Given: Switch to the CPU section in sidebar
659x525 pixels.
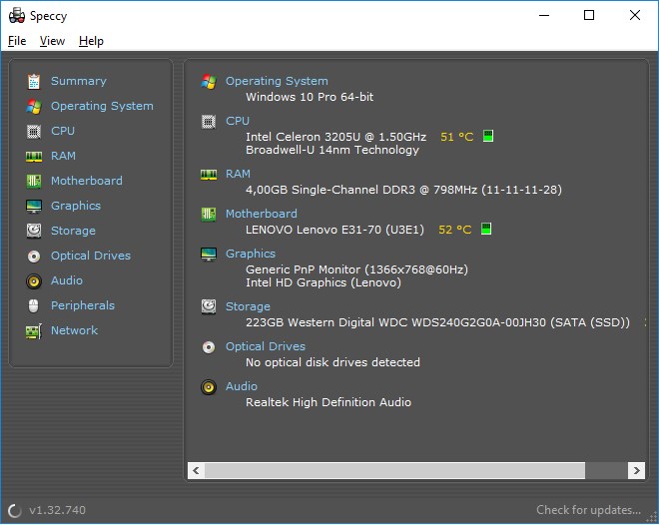Looking at the screenshot, I should tap(63, 131).
